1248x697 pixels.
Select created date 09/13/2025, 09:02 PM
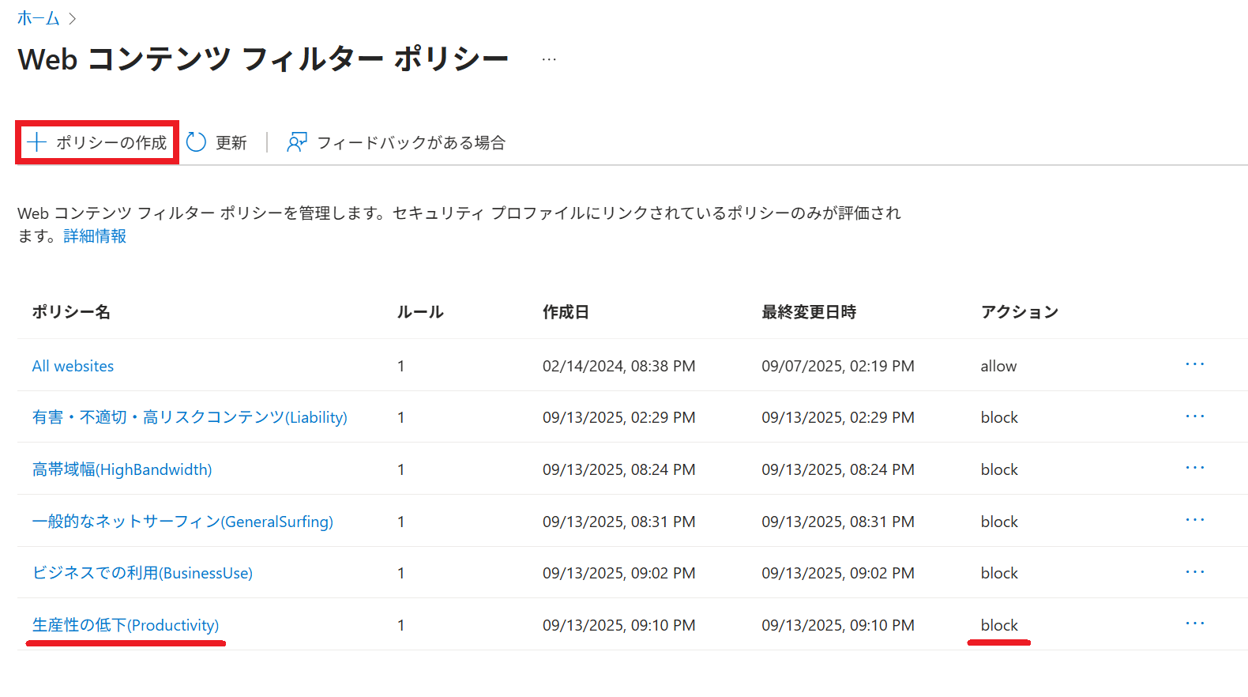(x=619, y=573)
